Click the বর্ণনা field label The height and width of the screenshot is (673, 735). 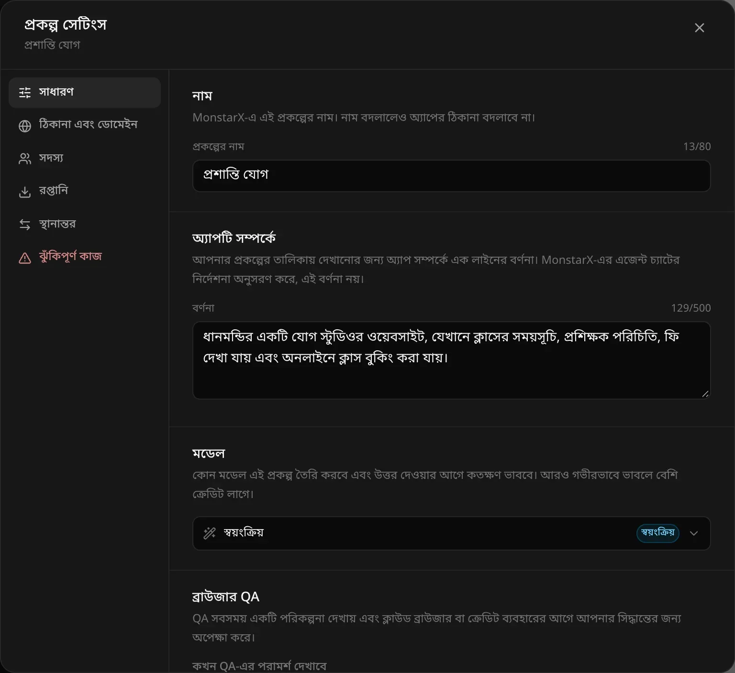click(x=203, y=308)
